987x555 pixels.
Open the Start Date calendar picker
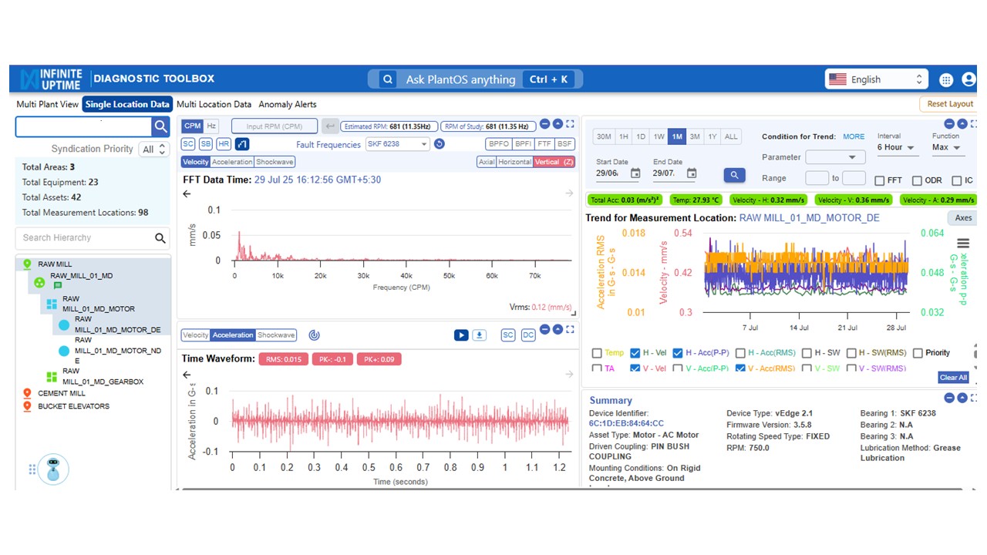pos(635,173)
